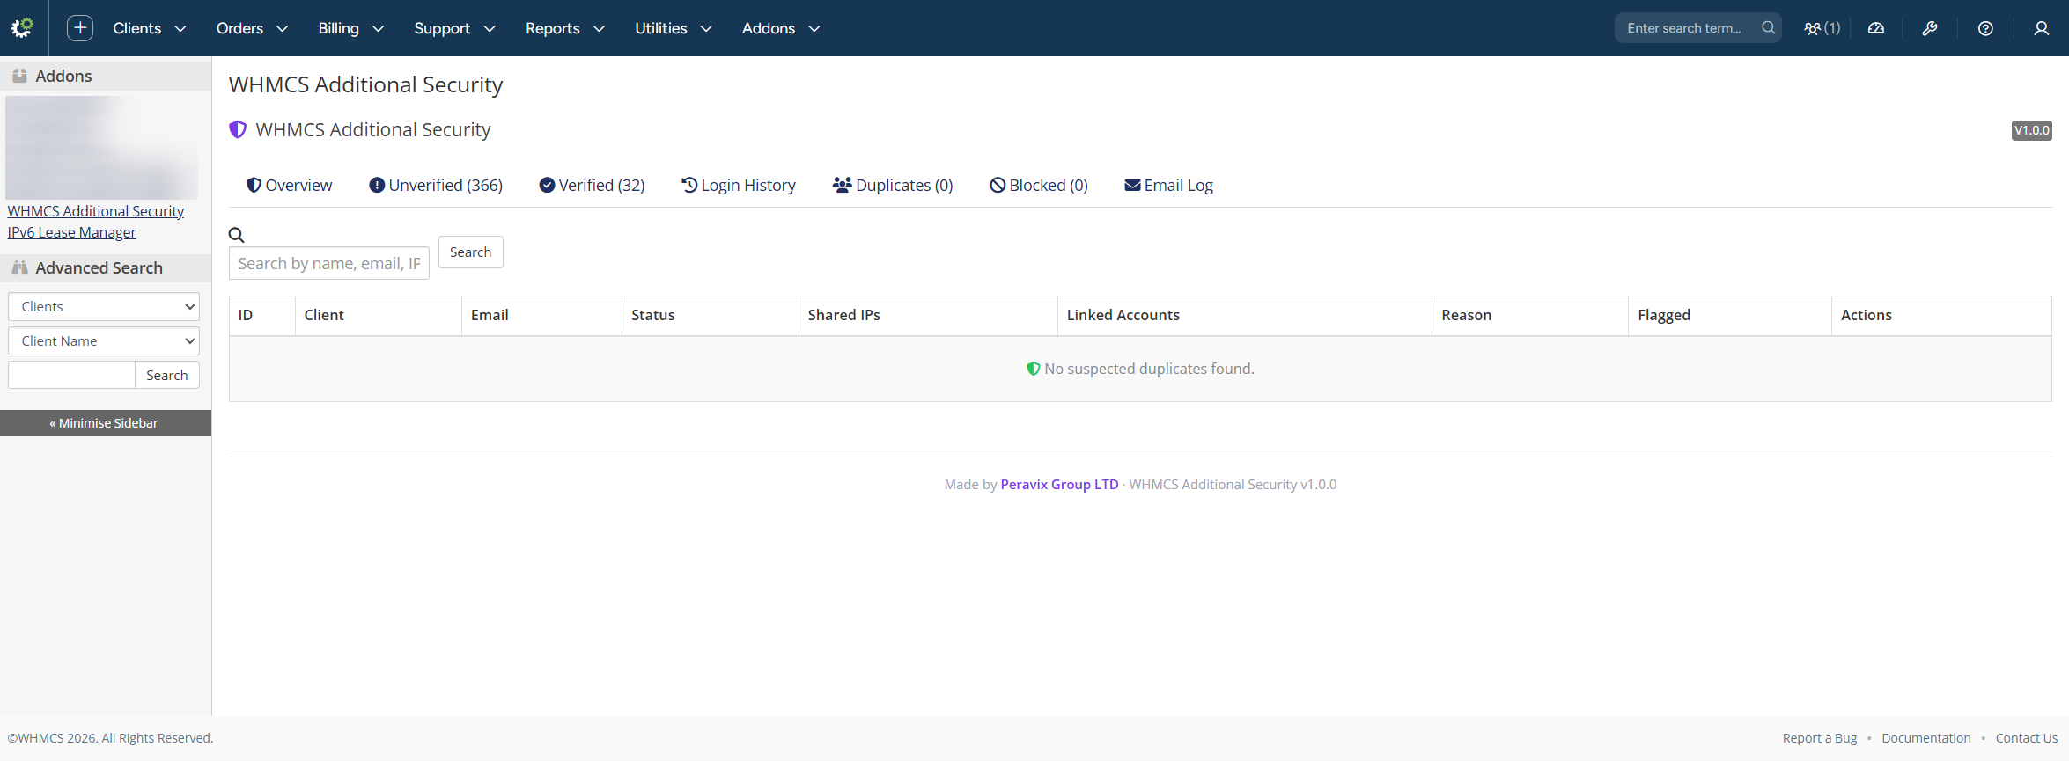
Task: Switch to the Overview tab
Action: click(x=289, y=185)
